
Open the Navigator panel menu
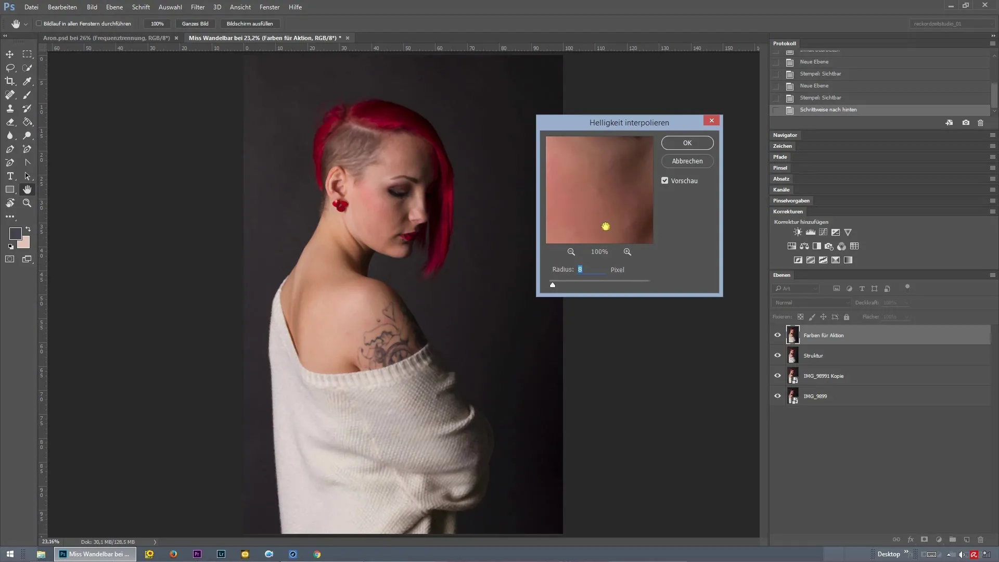pyautogui.click(x=992, y=135)
